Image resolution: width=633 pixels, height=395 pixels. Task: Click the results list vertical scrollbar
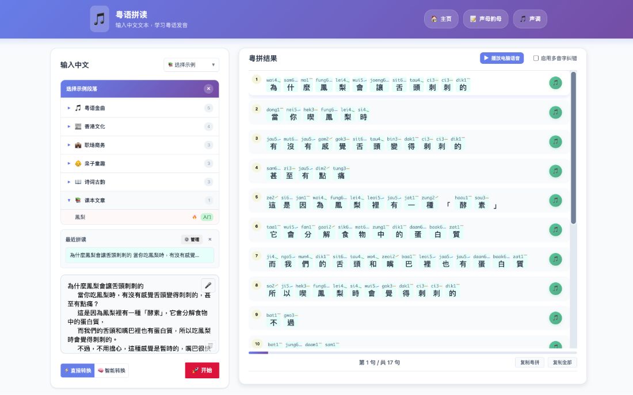pos(573,148)
